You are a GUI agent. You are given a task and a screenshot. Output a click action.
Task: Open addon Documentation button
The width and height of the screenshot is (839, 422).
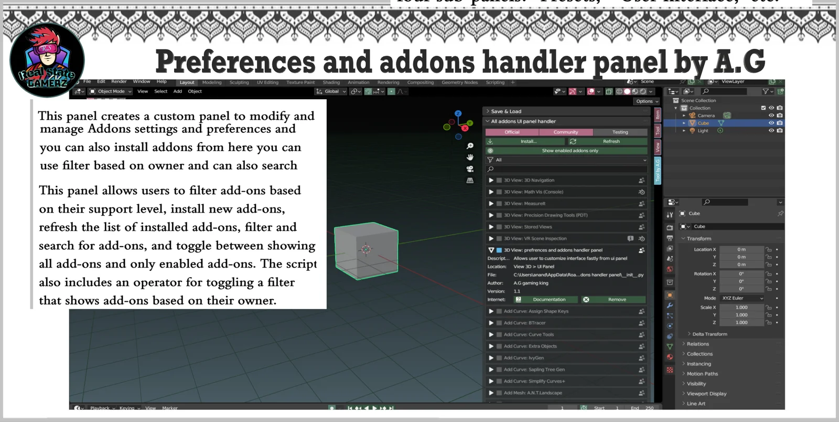coord(545,300)
